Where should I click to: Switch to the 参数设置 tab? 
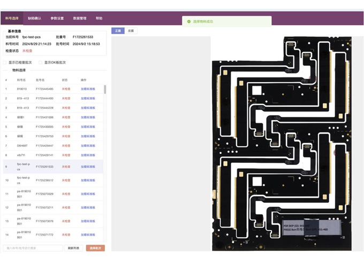click(x=57, y=18)
